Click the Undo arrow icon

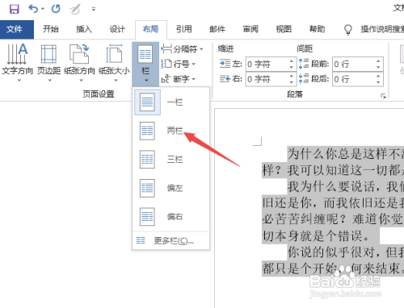33,9
